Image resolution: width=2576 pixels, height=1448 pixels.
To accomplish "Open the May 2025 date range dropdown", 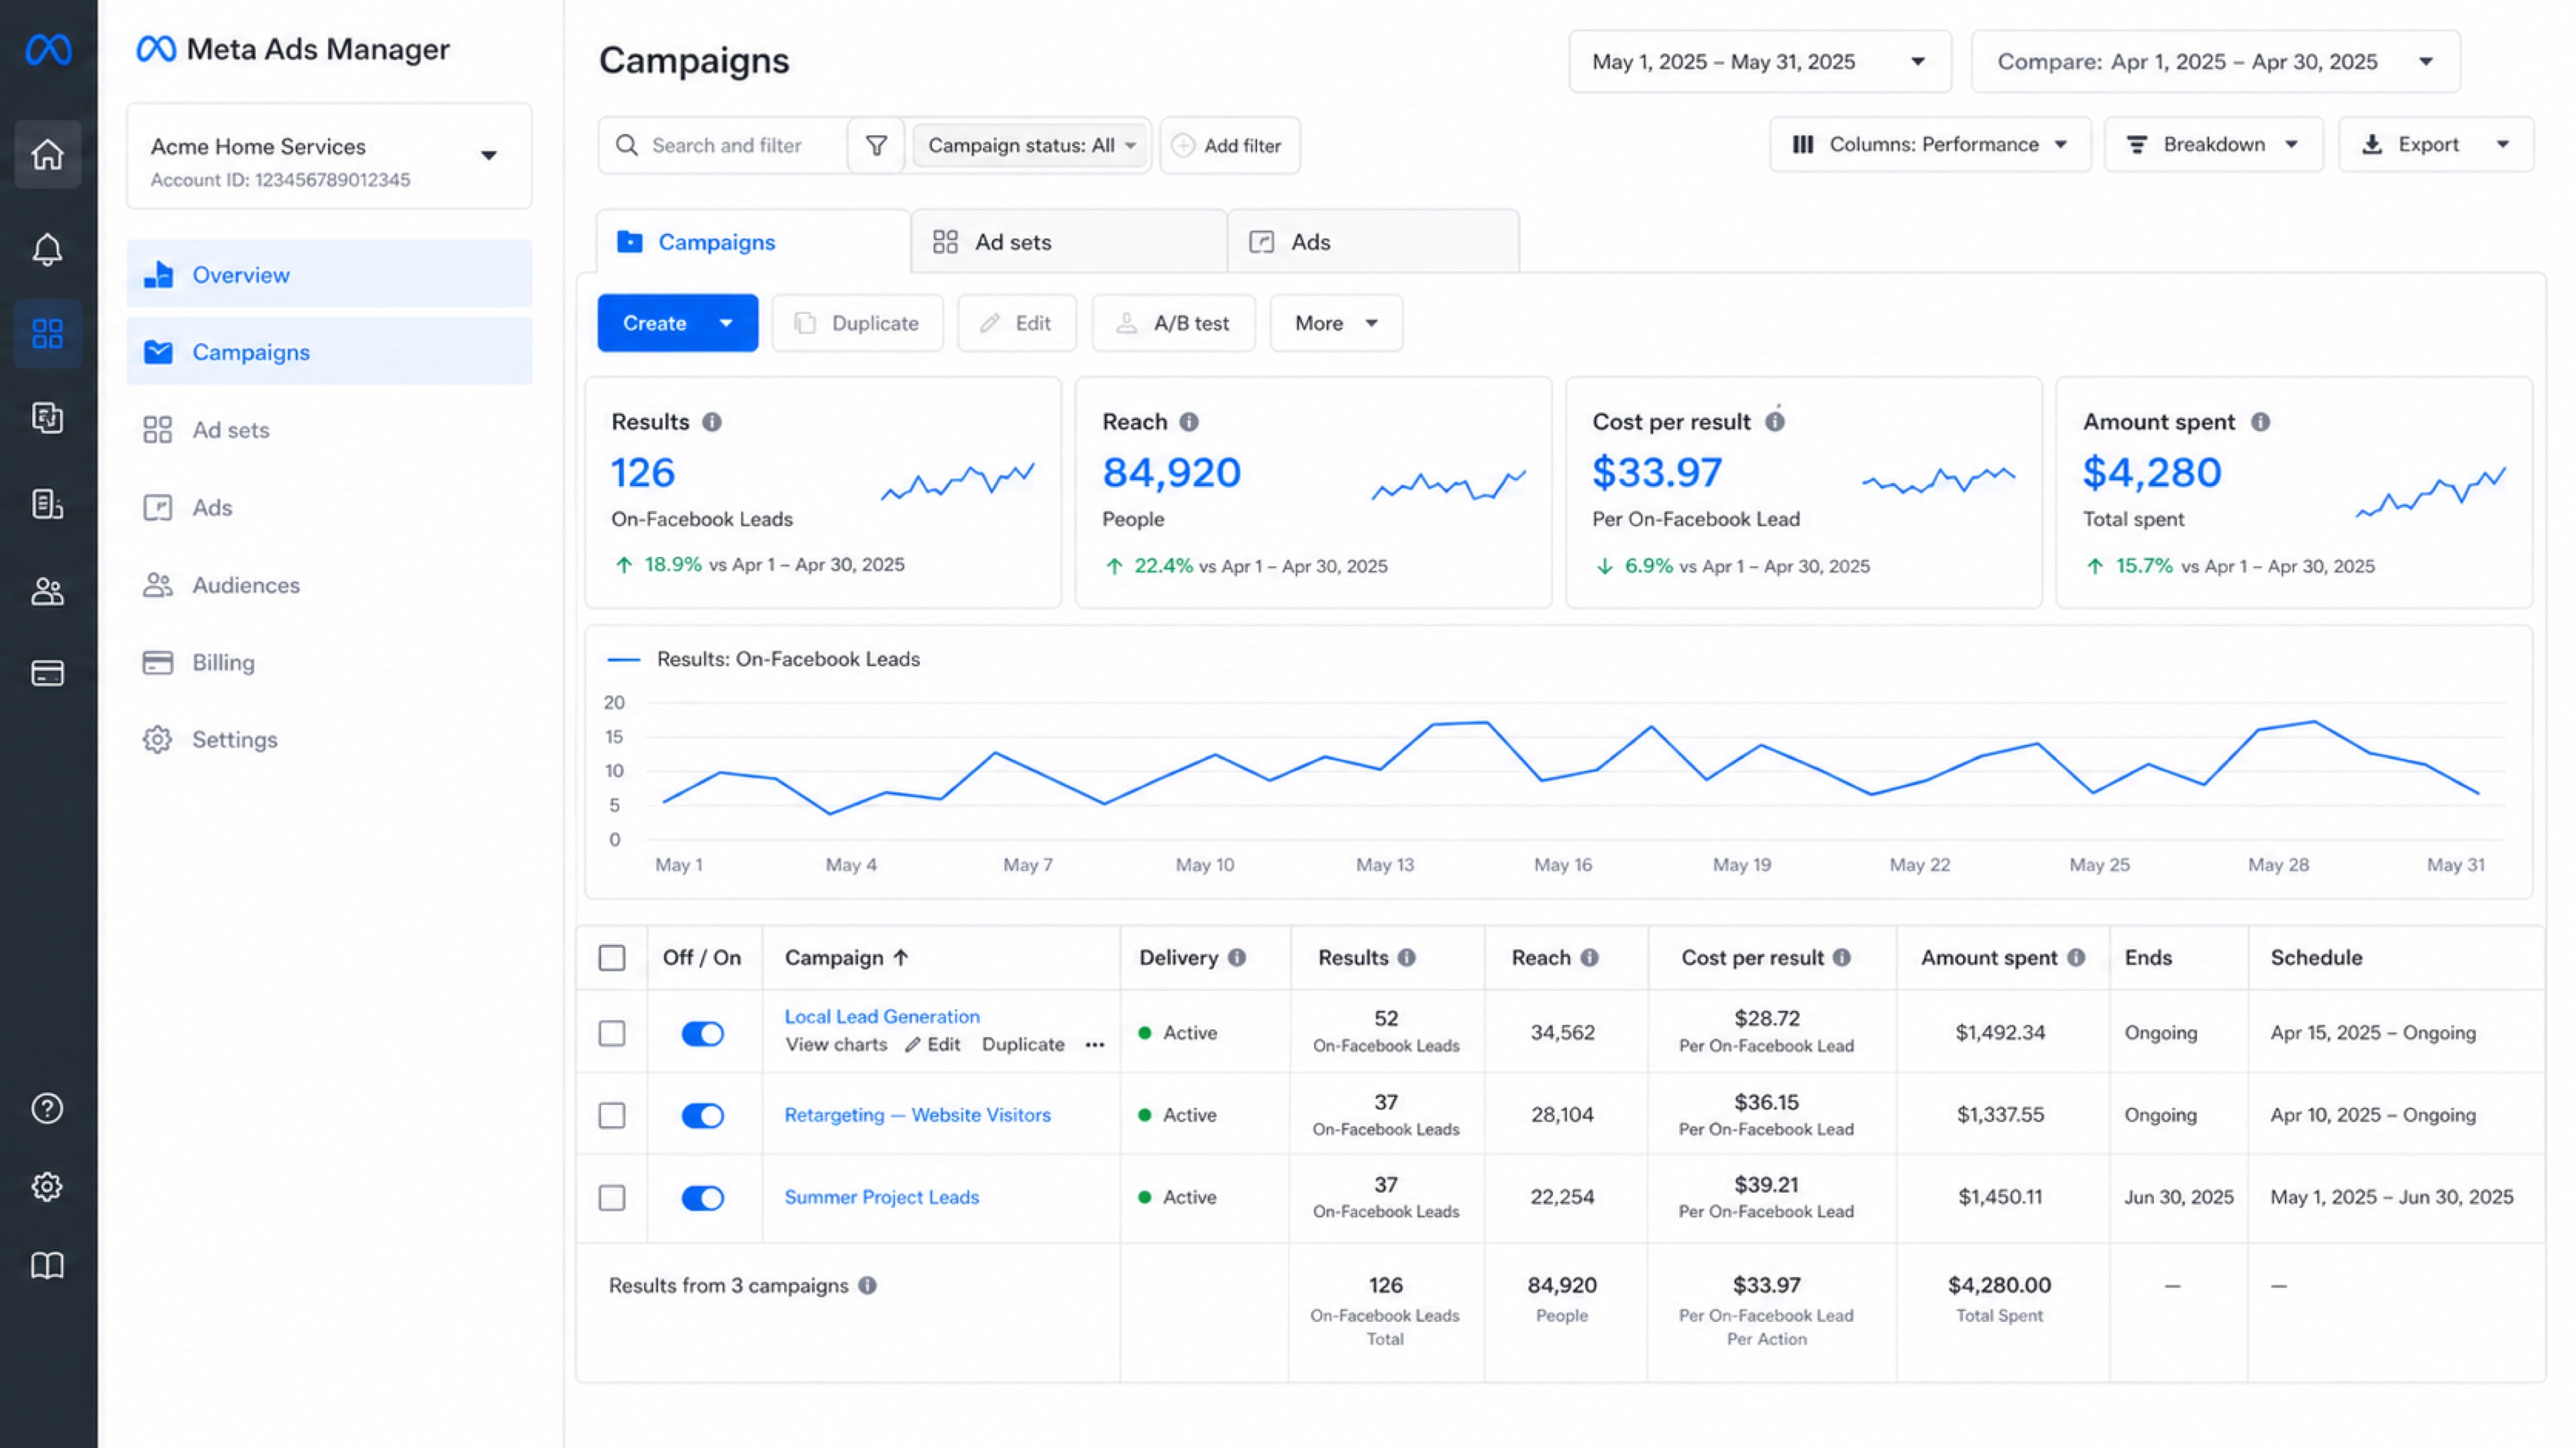I will tap(1759, 62).
